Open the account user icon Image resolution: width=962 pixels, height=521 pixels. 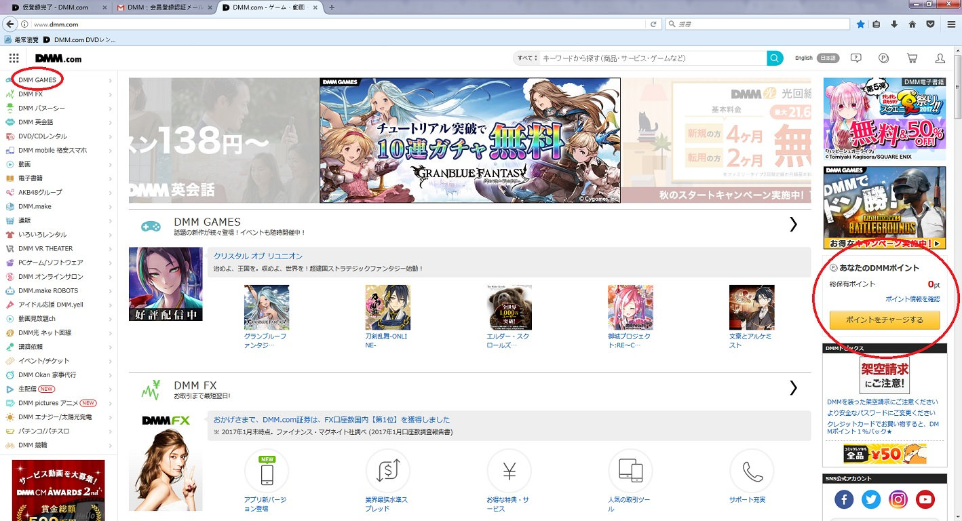(x=940, y=58)
